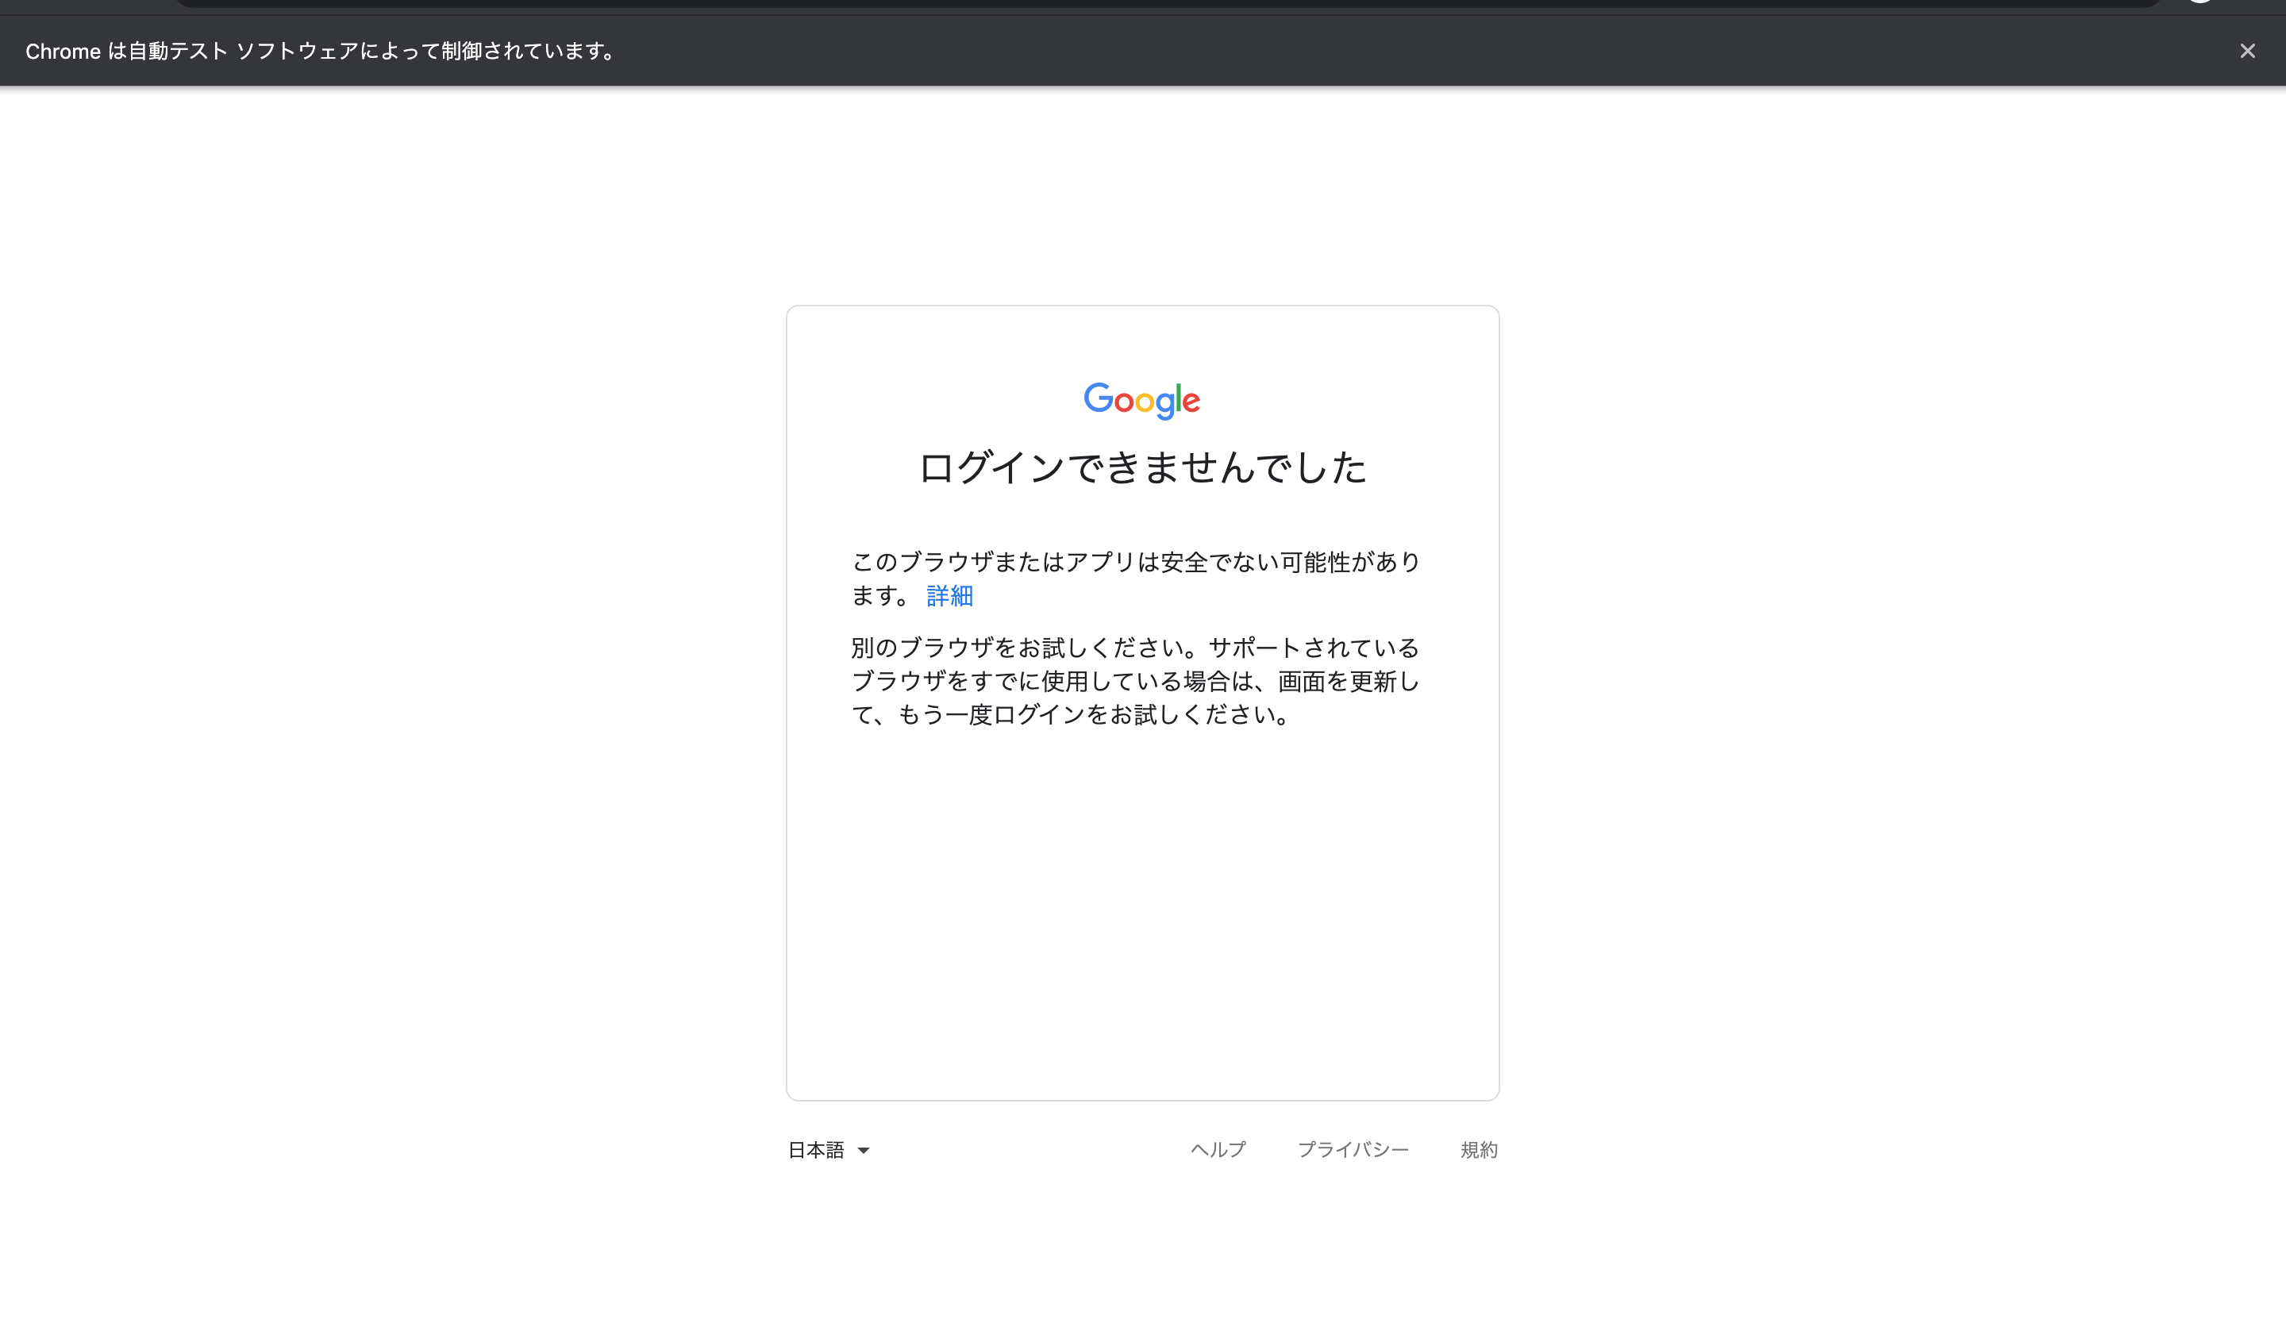Open the ヘルプ footer link
The width and height of the screenshot is (2286, 1319).
pyautogui.click(x=1218, y=1148)
